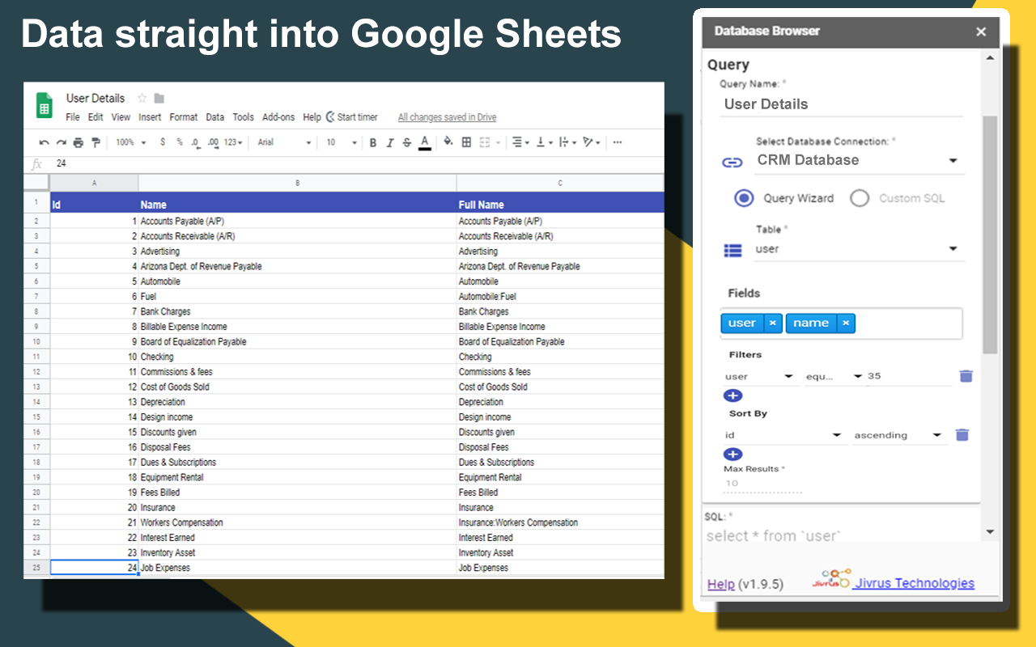Click the Help link in the panel footer

click(720, 583)
